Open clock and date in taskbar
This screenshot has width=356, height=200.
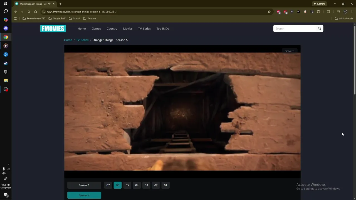6,186
